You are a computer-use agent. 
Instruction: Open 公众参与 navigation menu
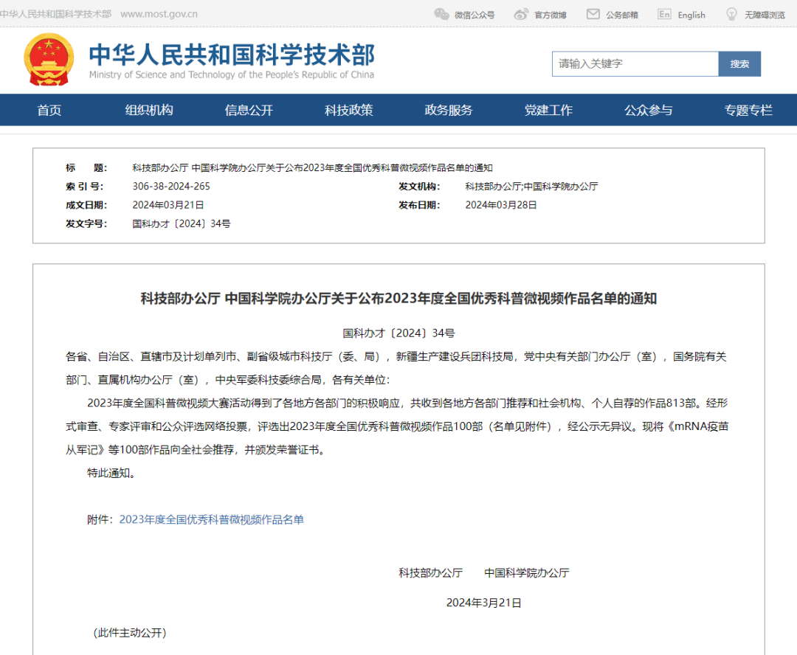pyautogui.click(x=648, y=110)
